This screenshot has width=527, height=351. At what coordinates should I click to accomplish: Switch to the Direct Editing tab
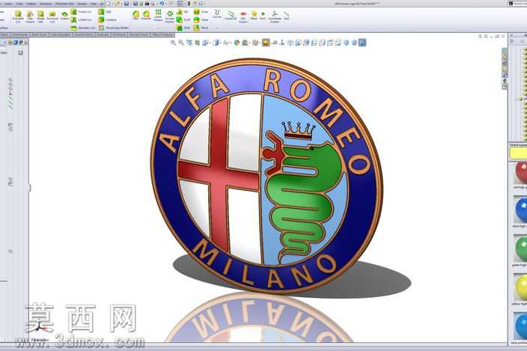[84, 34]
